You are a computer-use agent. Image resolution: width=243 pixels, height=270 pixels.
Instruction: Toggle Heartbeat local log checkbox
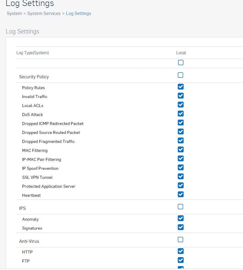click(x=181, y=194)
